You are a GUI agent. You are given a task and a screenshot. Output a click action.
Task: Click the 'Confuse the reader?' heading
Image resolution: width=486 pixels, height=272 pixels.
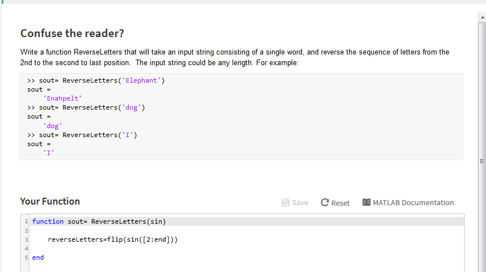(x=72, y=33)
